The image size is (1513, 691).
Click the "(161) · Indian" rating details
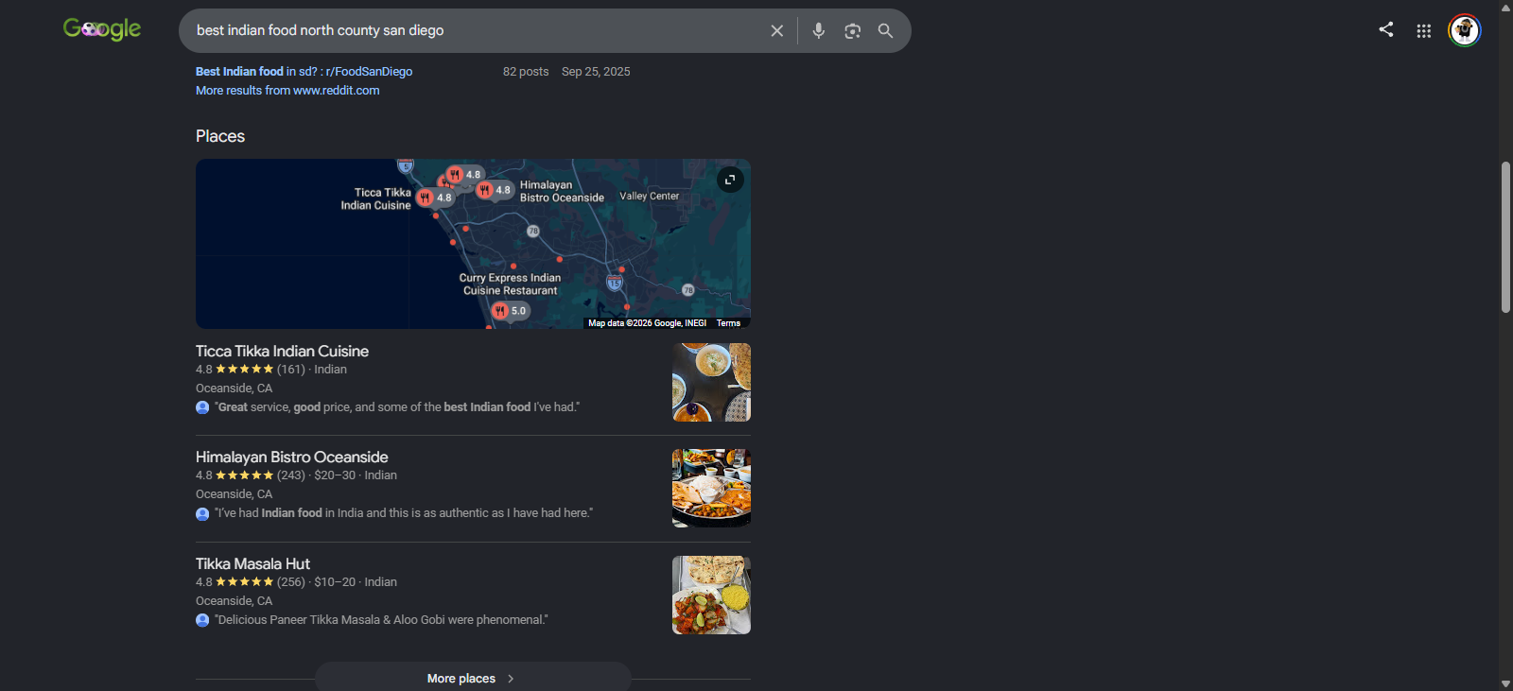312,370
